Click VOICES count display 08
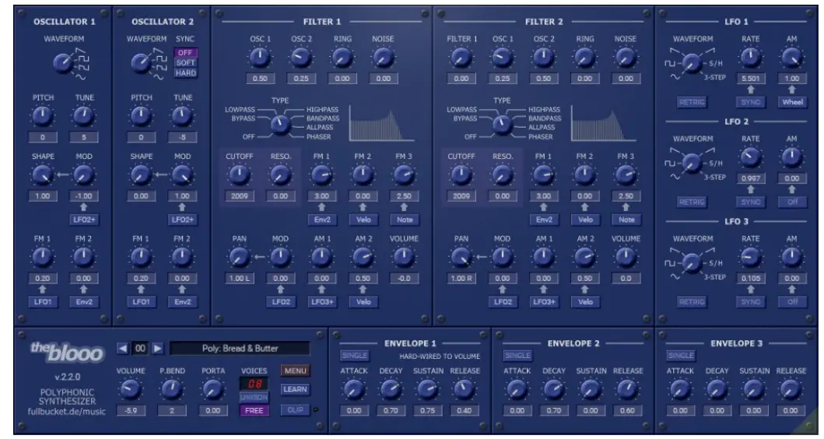Screen dimensions: 824x439 click(x=254, y=384)
